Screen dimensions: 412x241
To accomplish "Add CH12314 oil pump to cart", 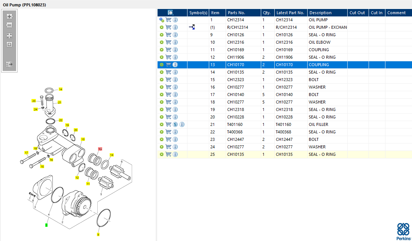I will coord(168,20).
